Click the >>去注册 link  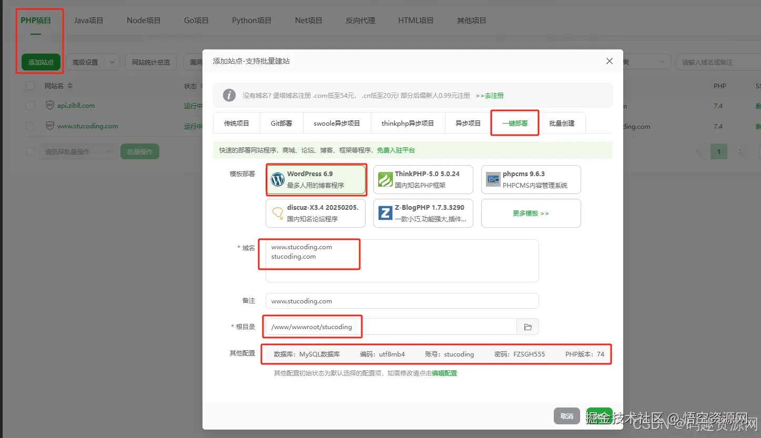(490, 96)
